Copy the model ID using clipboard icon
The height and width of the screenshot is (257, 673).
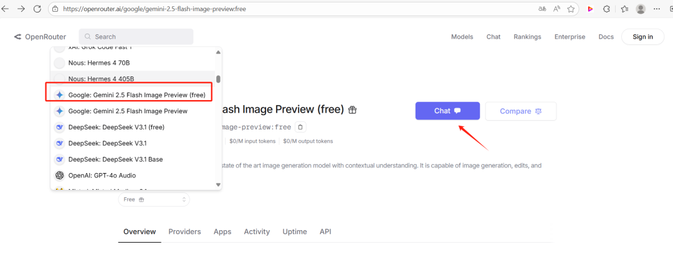(301, 127)
